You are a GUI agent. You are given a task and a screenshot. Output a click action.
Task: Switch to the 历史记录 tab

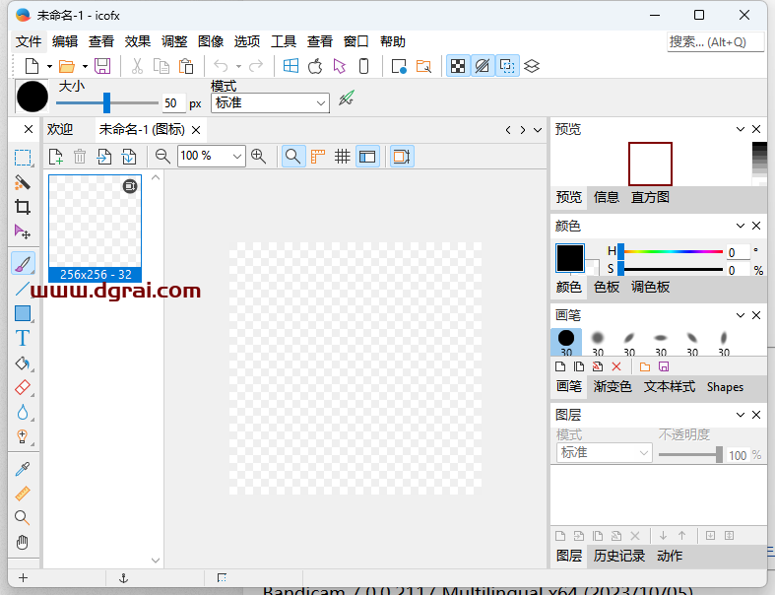[618, 556]
